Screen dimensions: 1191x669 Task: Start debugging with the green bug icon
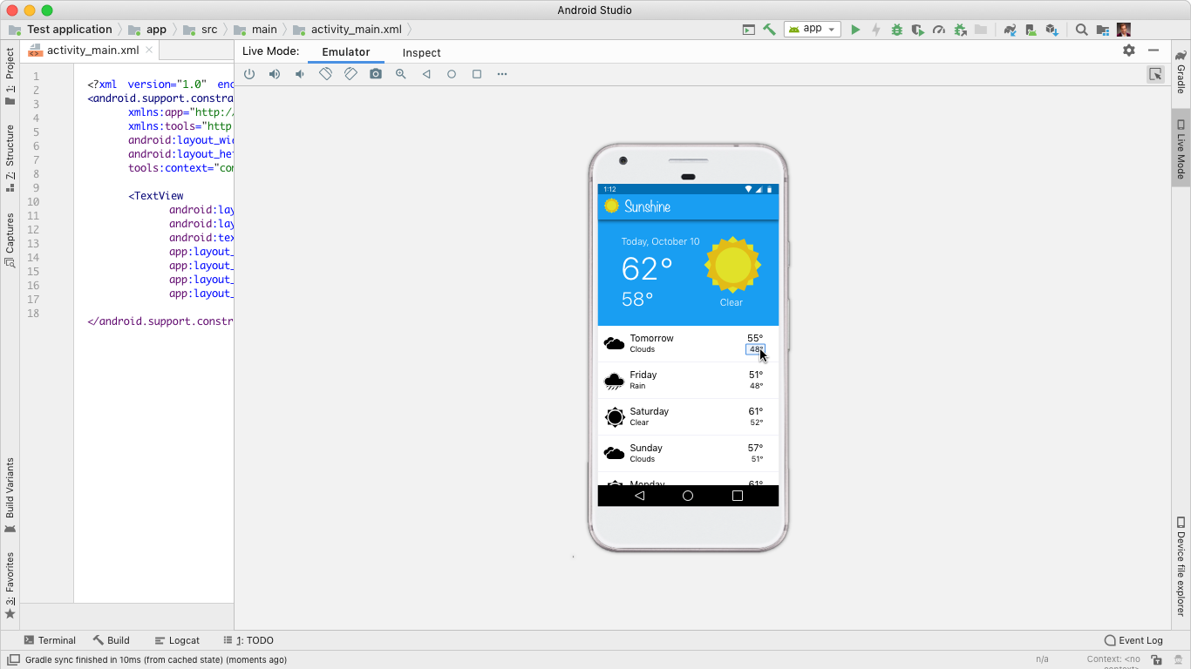pos(897,30)
